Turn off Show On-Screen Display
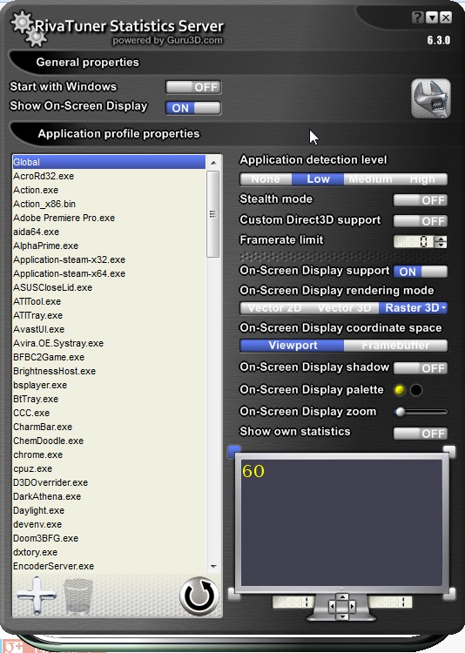465x653 pixels. click(x=193, y=108)
